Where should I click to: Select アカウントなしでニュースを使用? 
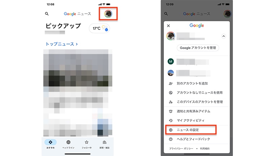click(197, 93)
